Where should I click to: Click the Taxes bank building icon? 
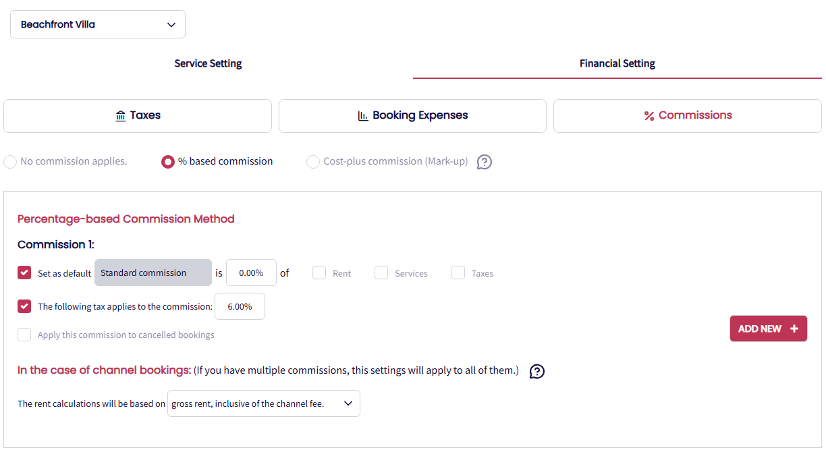(x=121, y=116)
